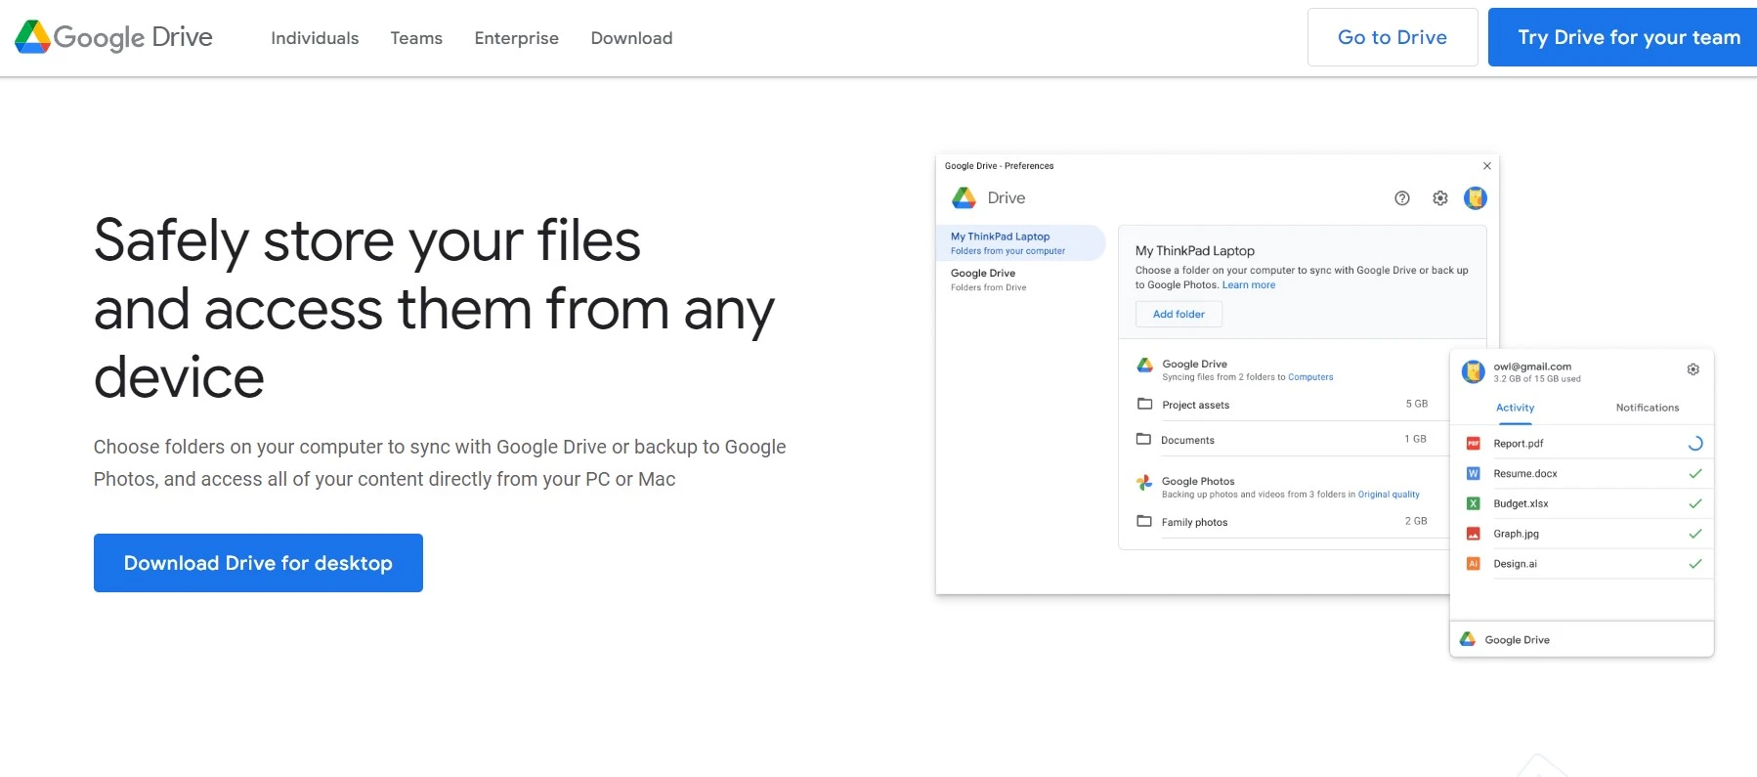Switch to the Notifications tab
The width and height of the screenshot is (1757, 777).
[1647, 408]
